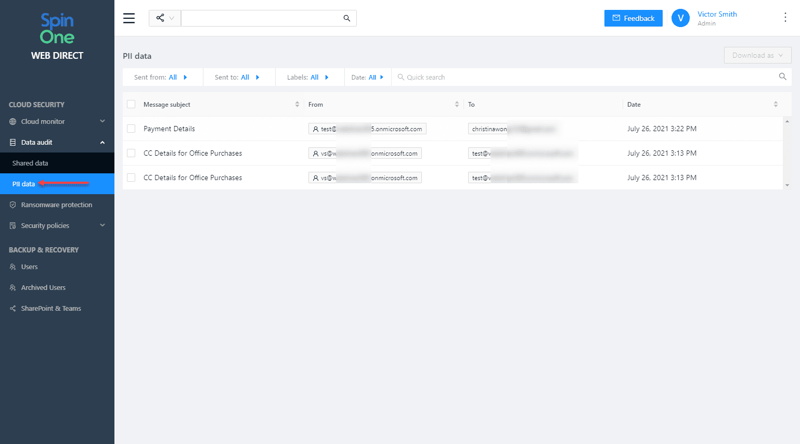Viewport: 800px width, 444px height.
Task: Sort by From column arrows
Action: 457,104
